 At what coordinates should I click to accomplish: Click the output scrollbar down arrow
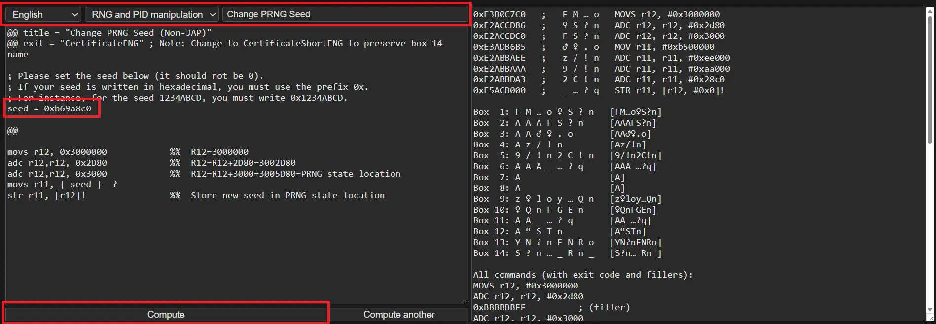(930, 310)
